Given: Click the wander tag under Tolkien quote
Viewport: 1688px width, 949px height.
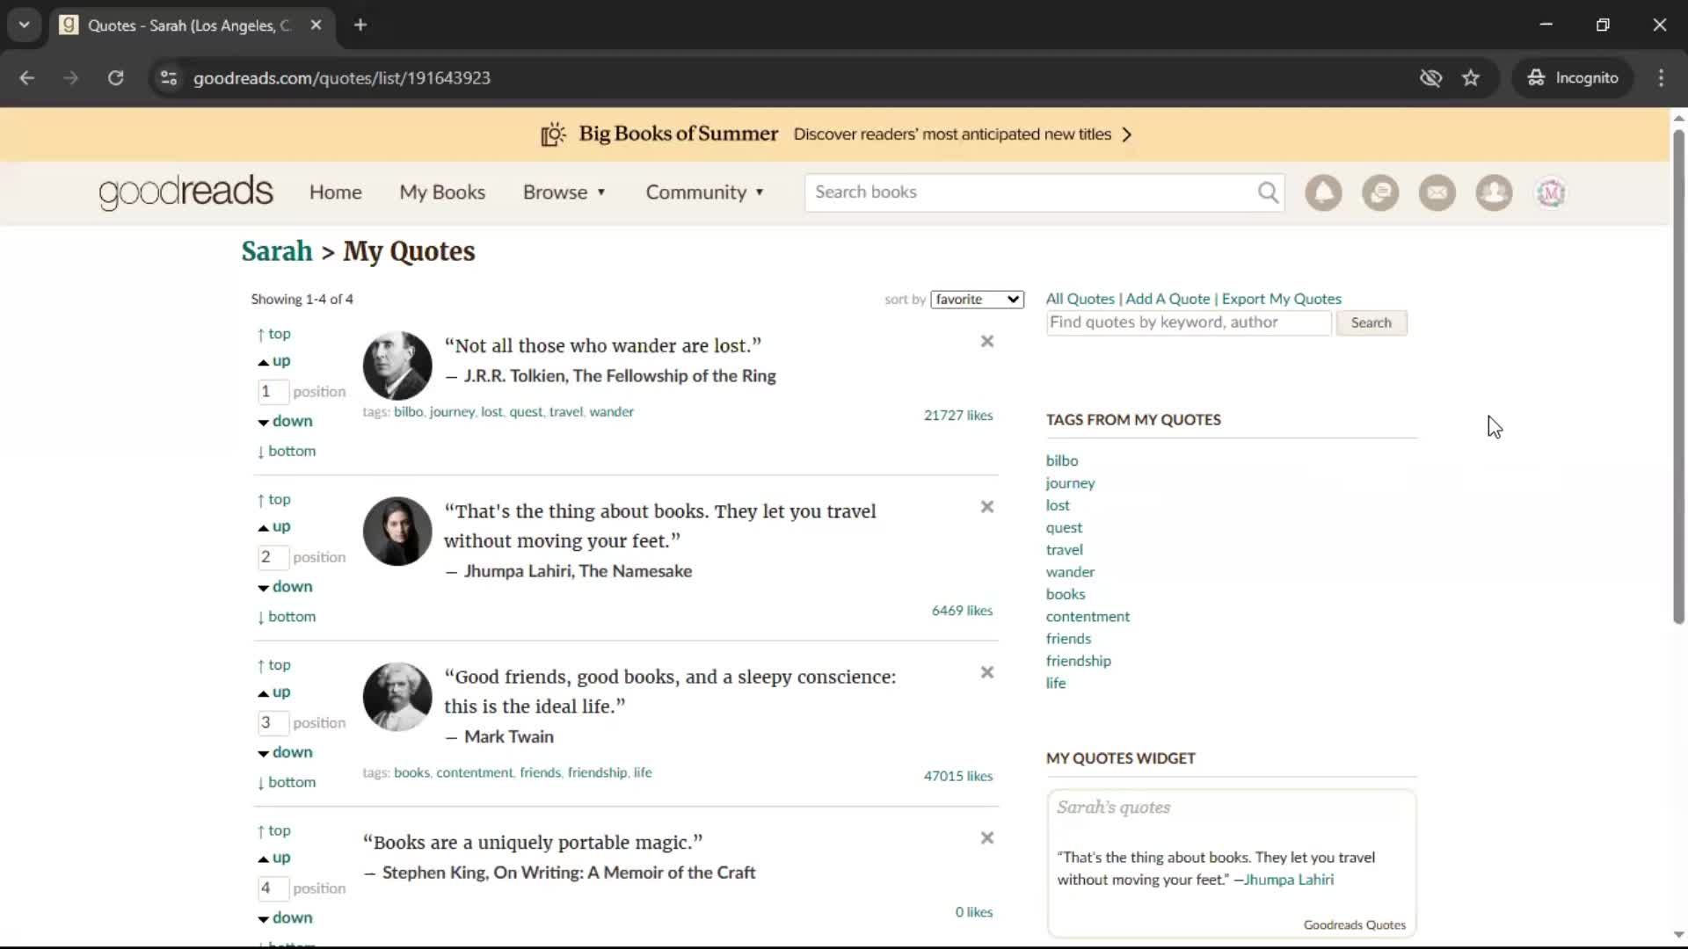Looking at the screenshot, I should tap(611, 411).
